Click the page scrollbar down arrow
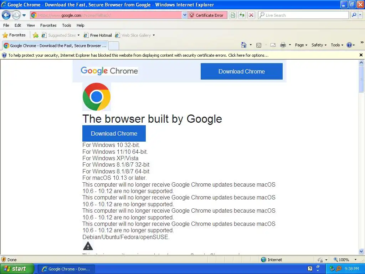 361,252
